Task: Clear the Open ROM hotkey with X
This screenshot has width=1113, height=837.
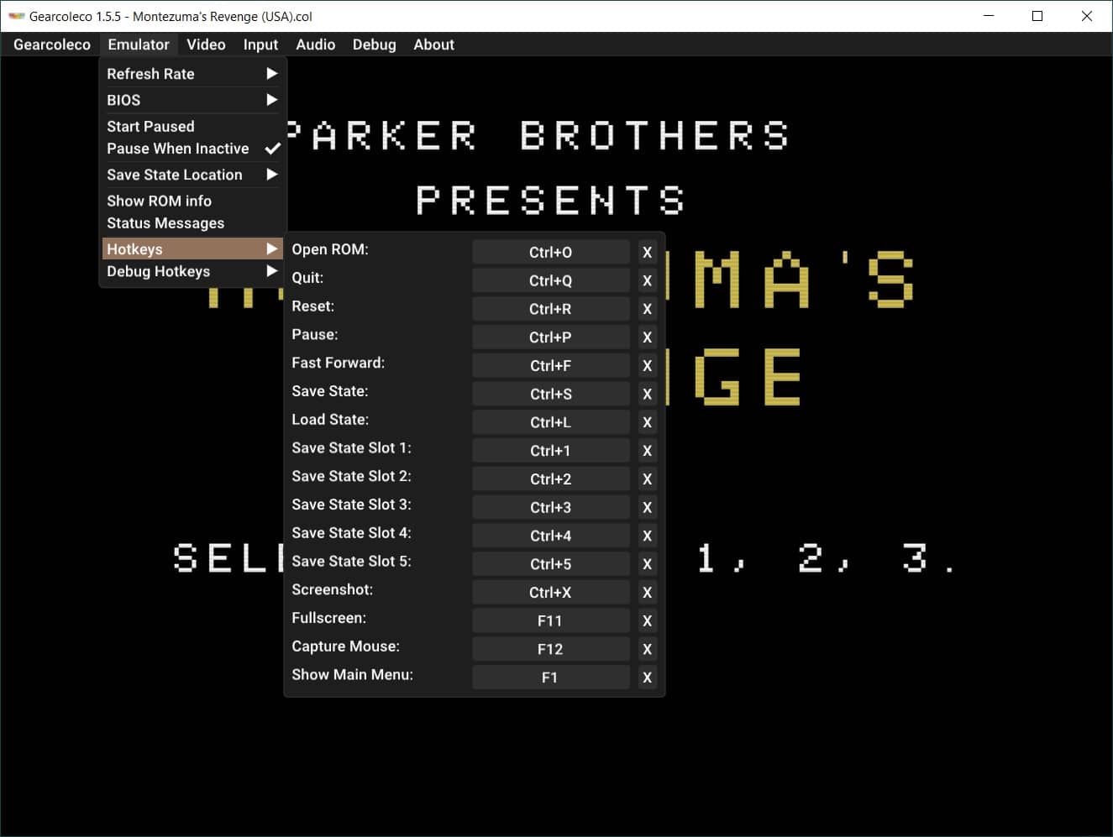Action: [x=647, y=252]
